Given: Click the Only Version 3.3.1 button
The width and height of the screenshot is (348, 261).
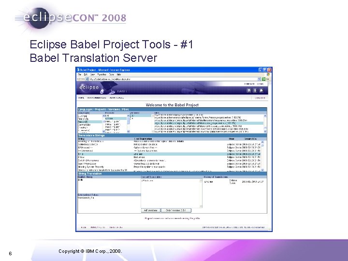Looking at the screenshot, I should (176, 210).
